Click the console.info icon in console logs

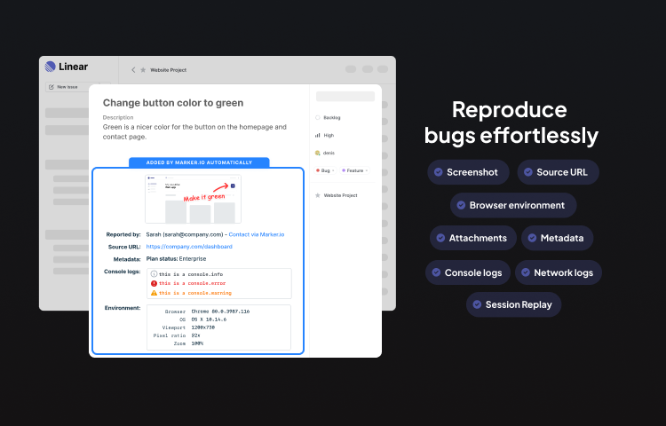pyautogui.click(x=154, y=274)
